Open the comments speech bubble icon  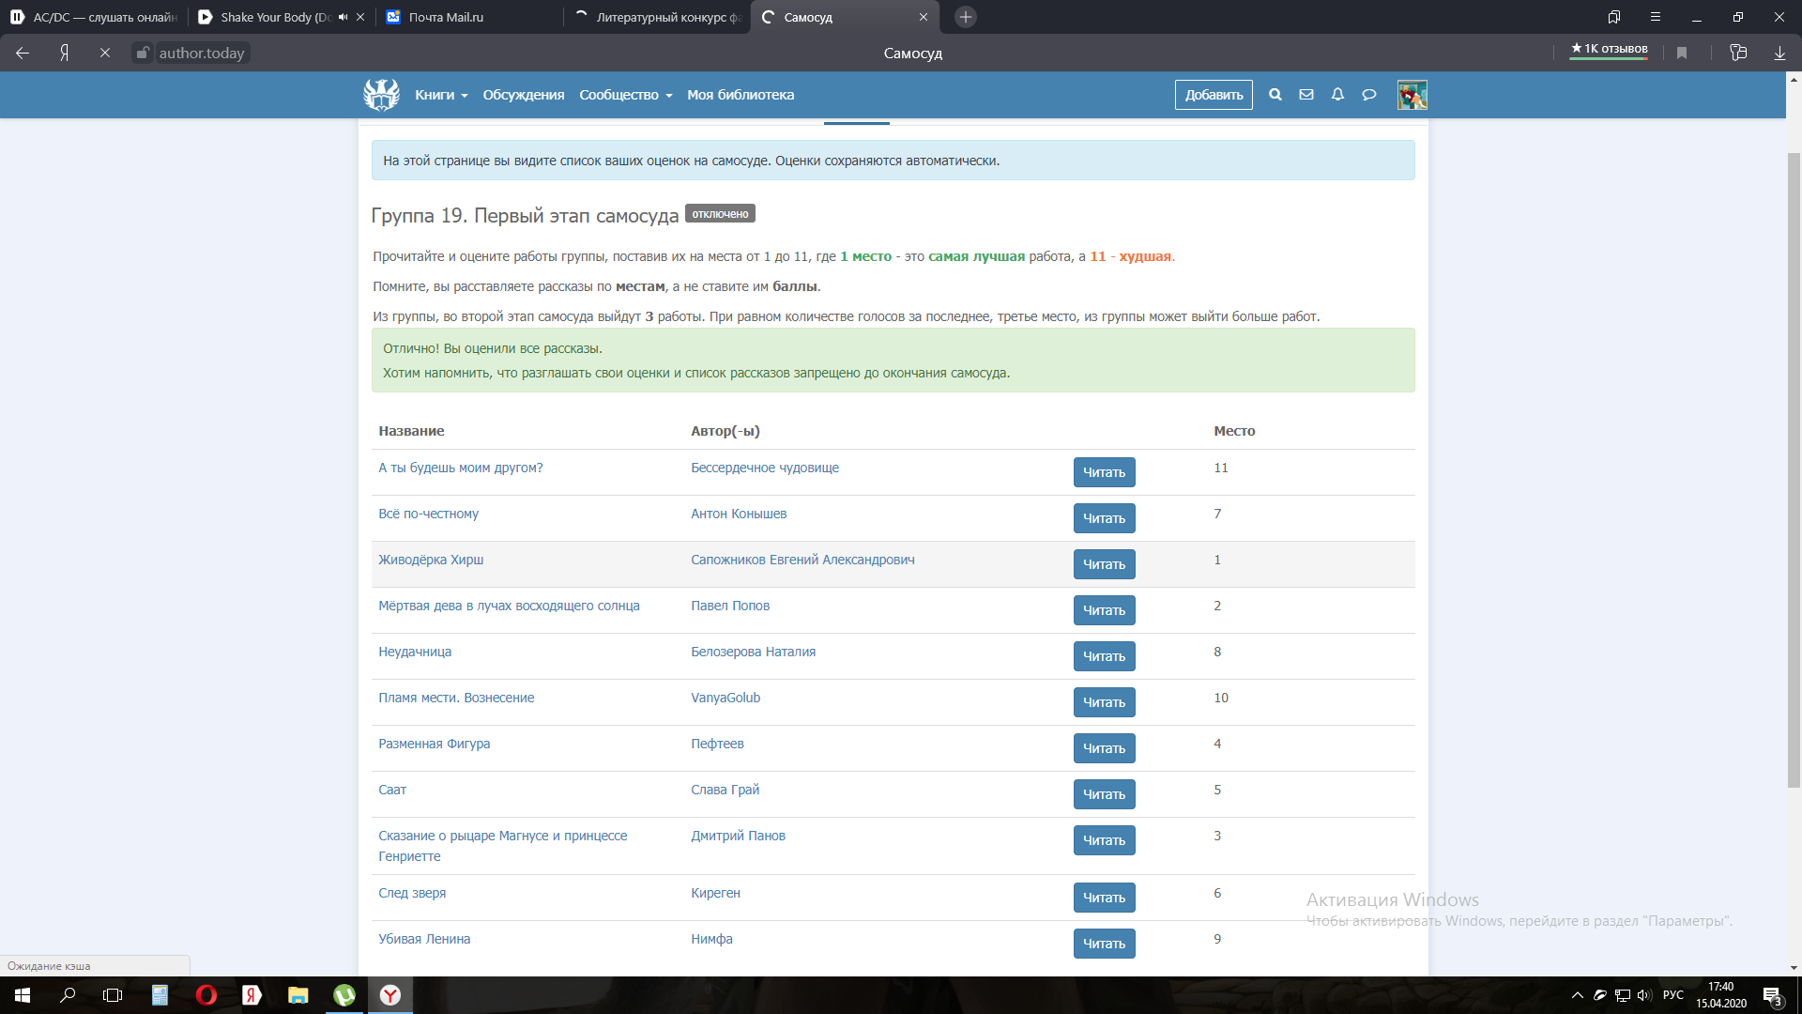[1369, 95]
